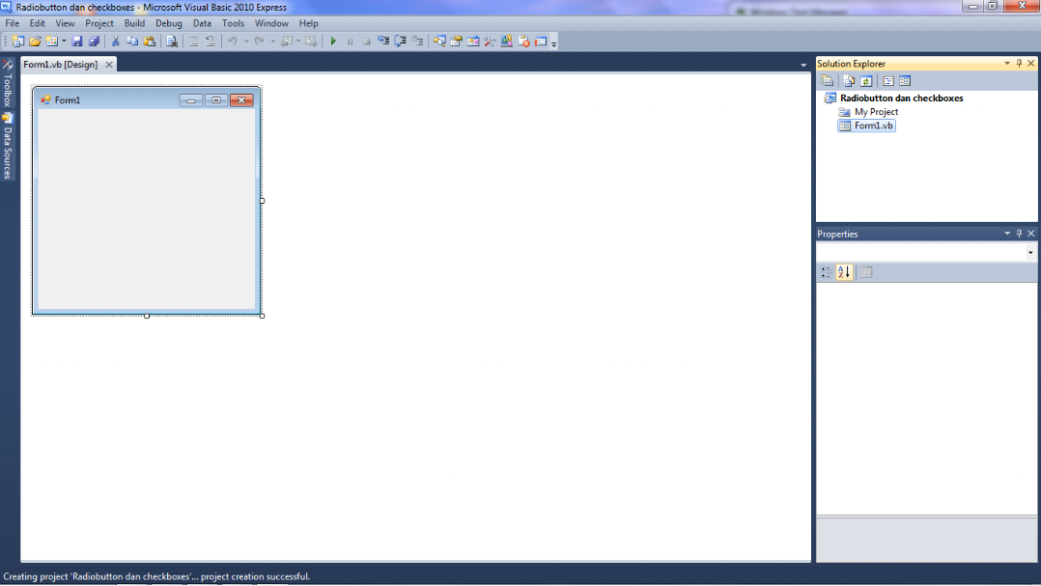Open the active documents dropdown arrow
The height and width of the screenshot is (586, 1041).
[x=803, y=65]
